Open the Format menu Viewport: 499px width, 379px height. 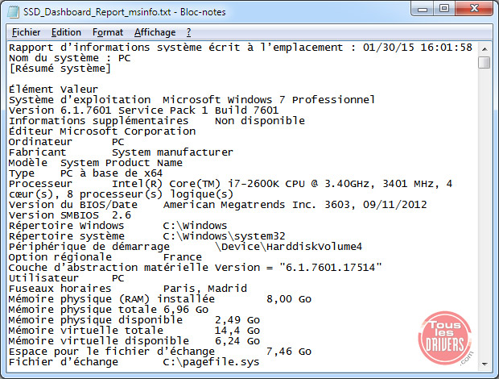coord(108,32)
